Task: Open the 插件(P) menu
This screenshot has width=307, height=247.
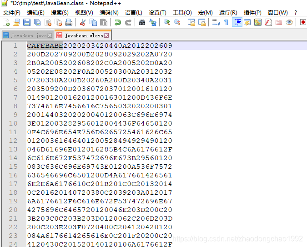Action: [252, 13]
